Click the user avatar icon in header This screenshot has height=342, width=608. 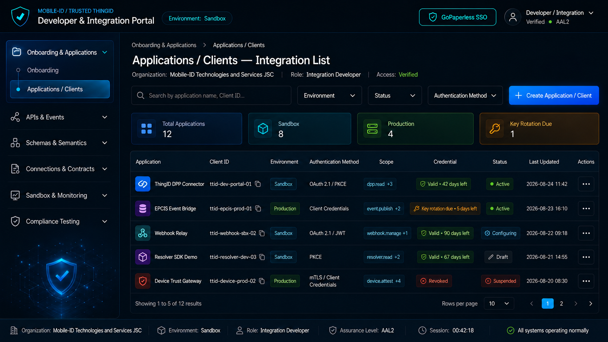(513, 17)
